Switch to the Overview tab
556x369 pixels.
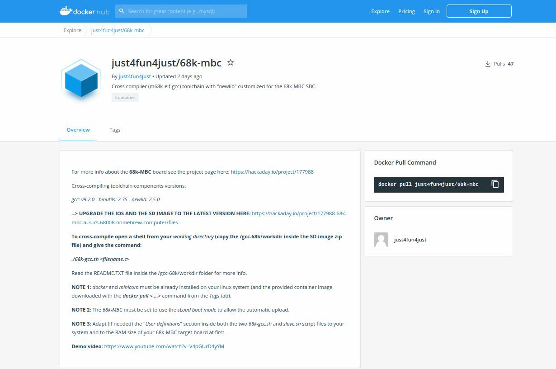[x=78, y=130]
